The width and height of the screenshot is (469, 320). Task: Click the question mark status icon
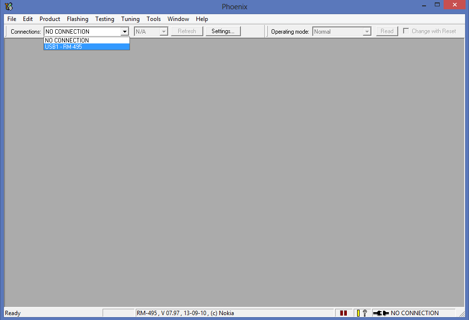click(364, 313)
